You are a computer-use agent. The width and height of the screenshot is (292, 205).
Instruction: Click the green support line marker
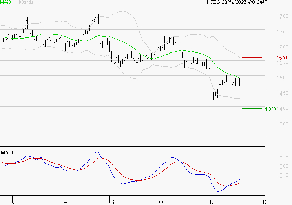[251, 109]
